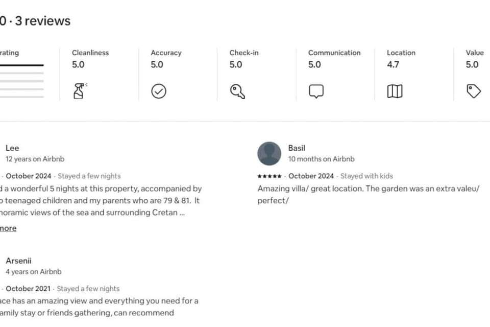Click the Location map icon

click(x=395, y=91)
